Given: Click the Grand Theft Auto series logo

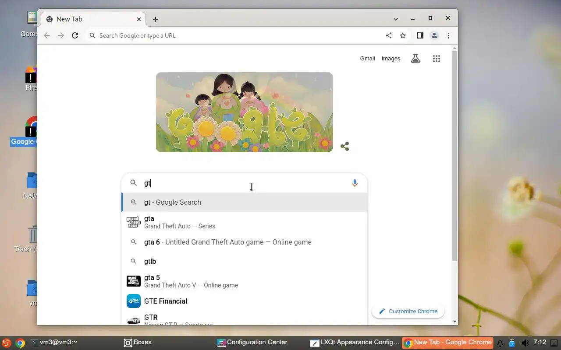Looking at the screenshot, I should (134, 222).
